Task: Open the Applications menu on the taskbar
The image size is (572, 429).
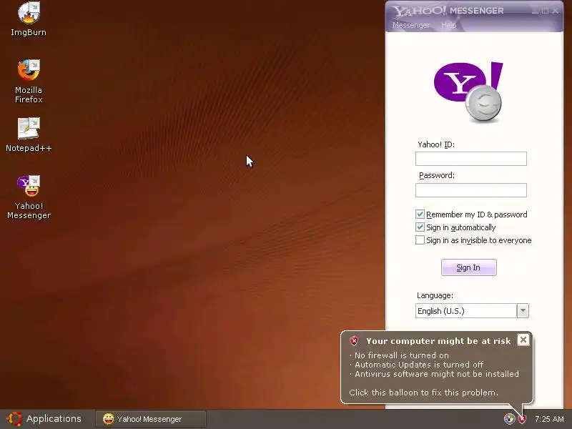Action: 54,419
